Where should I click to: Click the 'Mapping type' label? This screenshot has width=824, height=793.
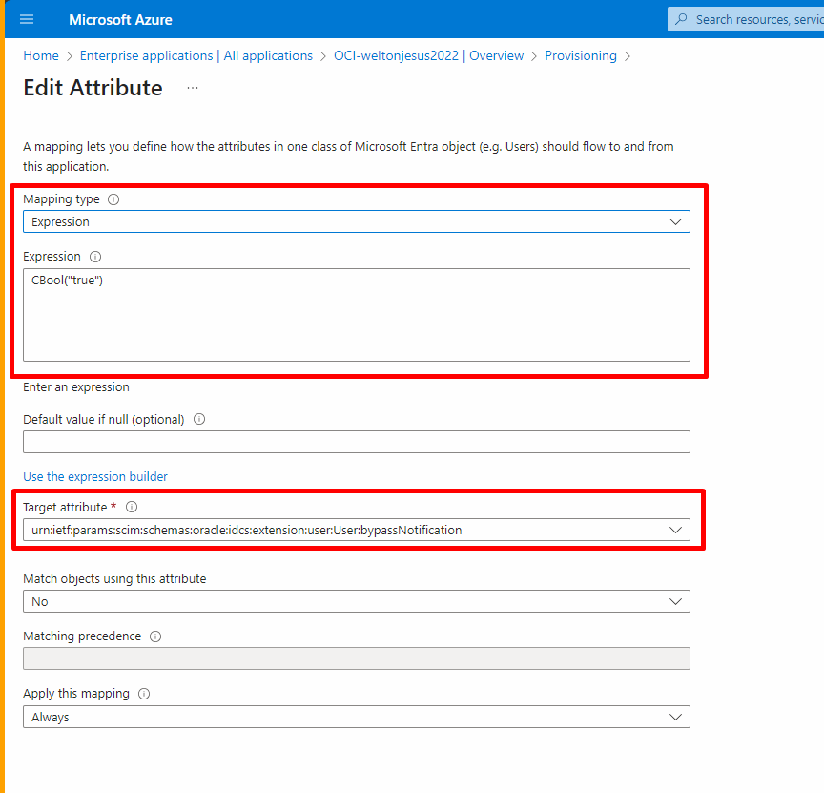tap(61, 199)
